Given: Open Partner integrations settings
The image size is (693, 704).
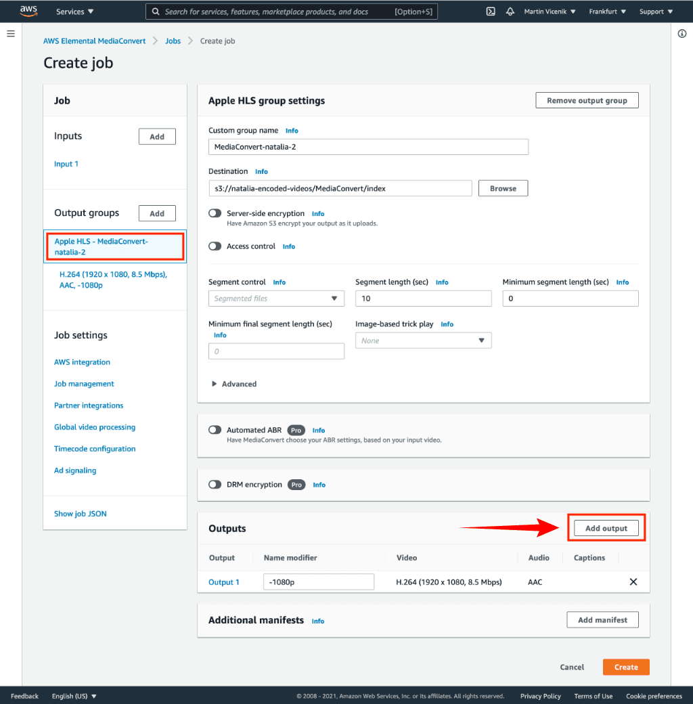Looking at the screenshot, I should (89, 405).
